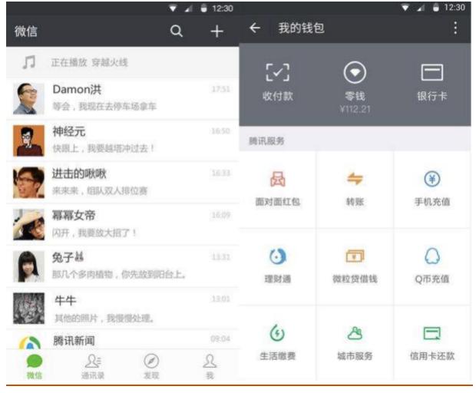This screenshot has width=476, height=393.
Task: Open 生活缴费 utilities payment service
Action: (277, 342)
